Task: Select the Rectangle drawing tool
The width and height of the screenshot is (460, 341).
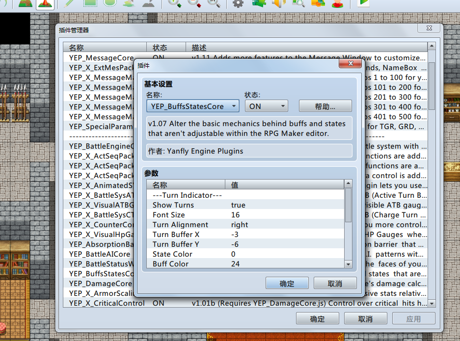Action: 90,3
